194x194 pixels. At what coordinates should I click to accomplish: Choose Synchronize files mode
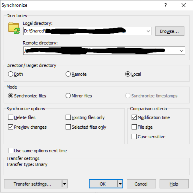(10, 96)
